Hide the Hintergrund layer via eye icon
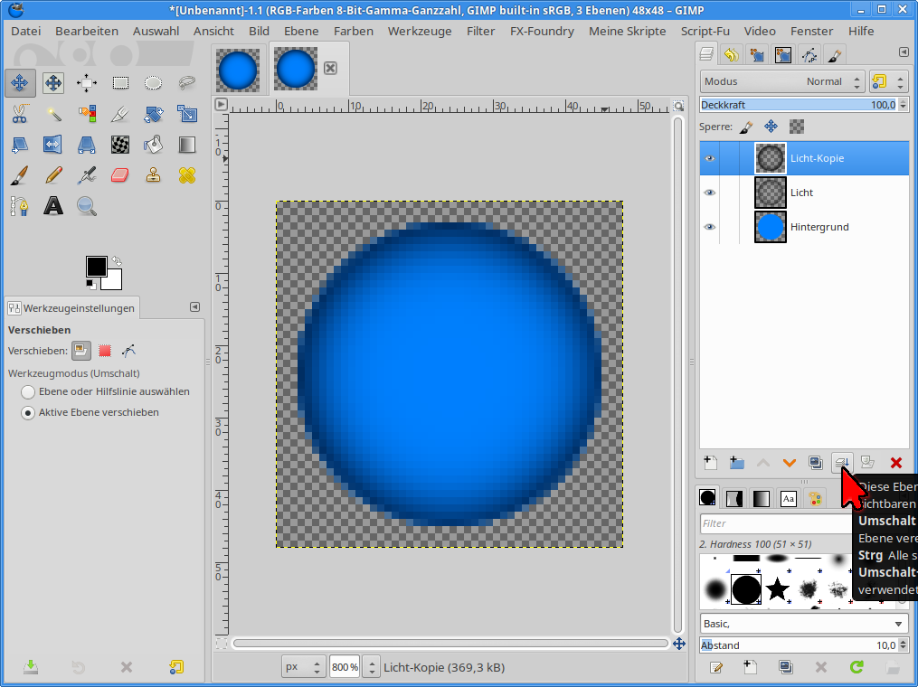The image size is (918, 687). tap(710, 227)
